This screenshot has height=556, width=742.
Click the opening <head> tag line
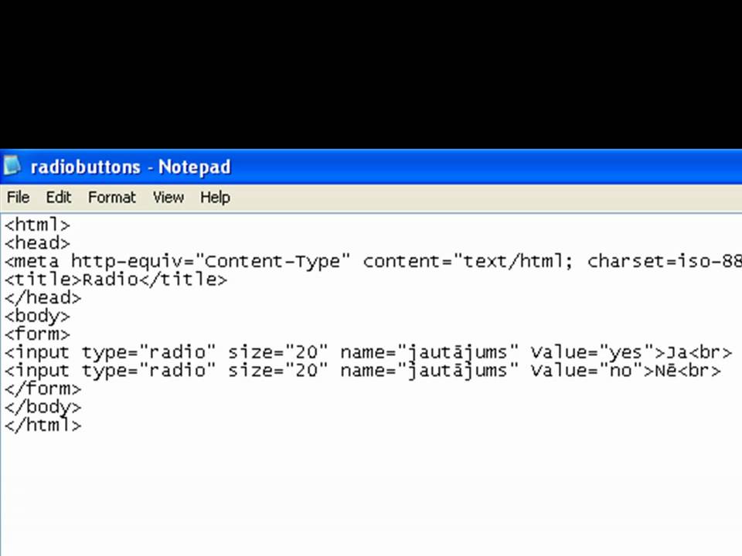[37, 243]
